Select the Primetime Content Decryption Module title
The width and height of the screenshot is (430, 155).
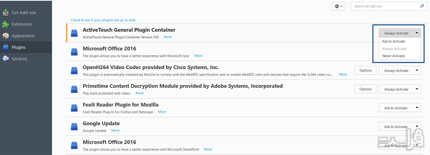[183, 86]
